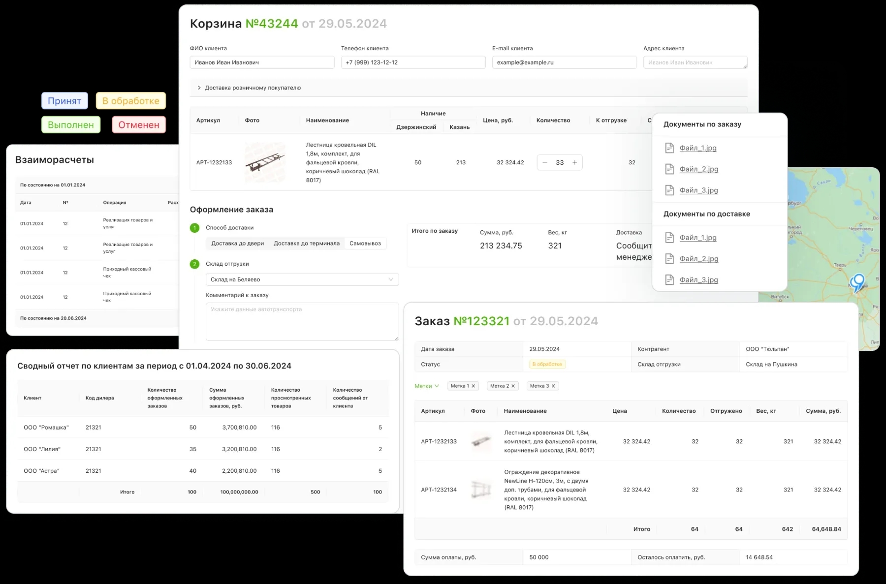Click the file icon next to order Файл_1.jpg
Screen dimensions: 886x584
(669, 148)
